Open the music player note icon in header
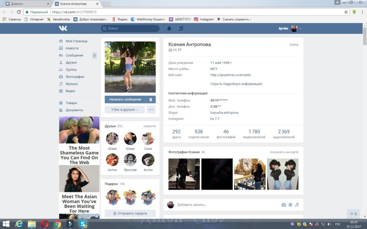The image size is (367, 229). [x=181, y=28]
